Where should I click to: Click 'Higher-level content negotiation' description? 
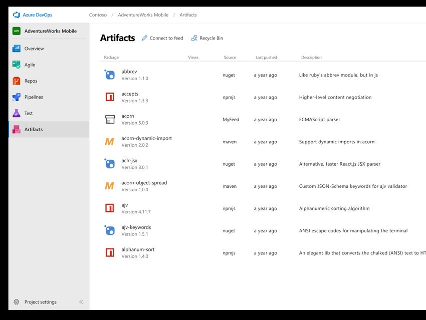(335, 97)
